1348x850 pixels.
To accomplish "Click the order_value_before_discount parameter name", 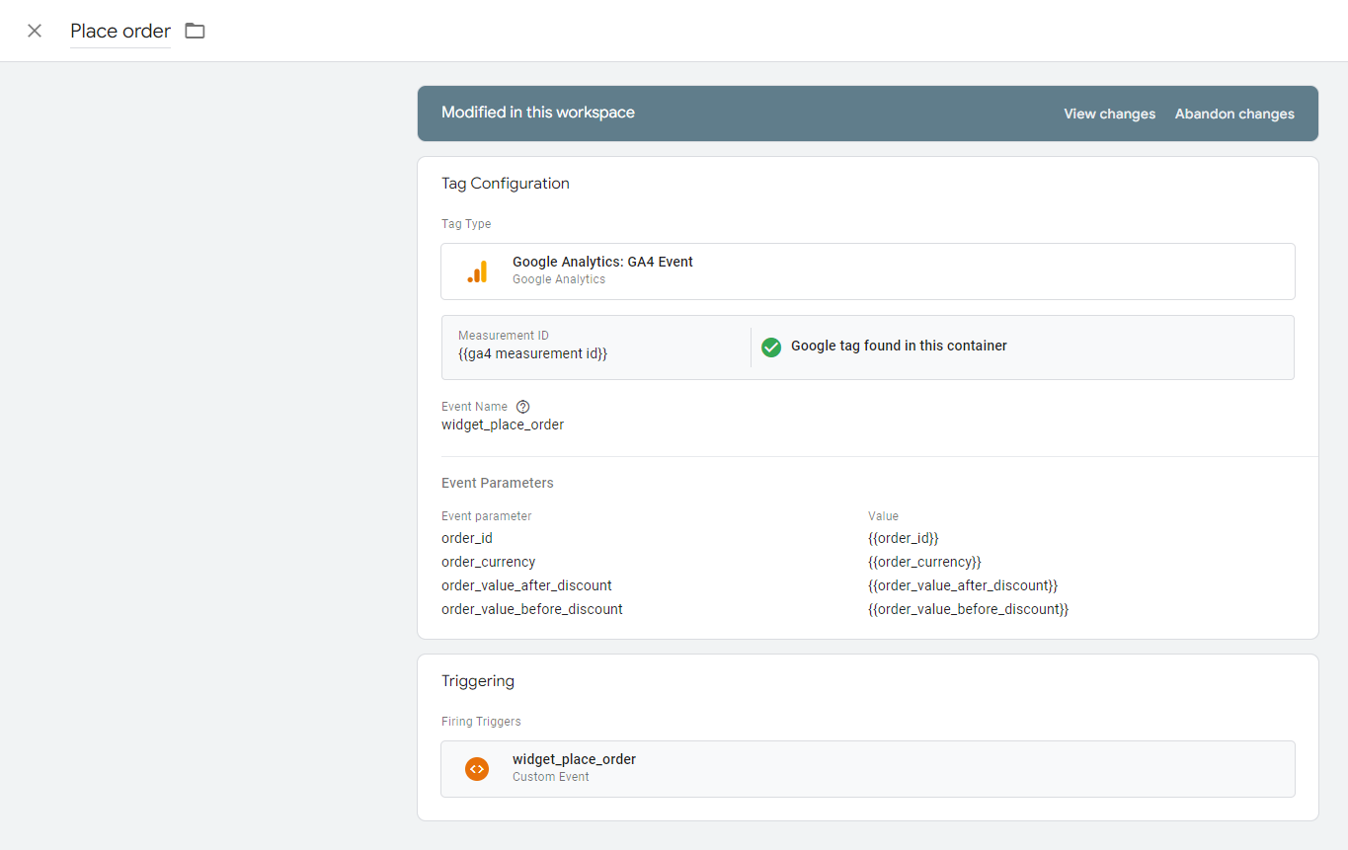I will pyautogui.click(x=532, y=609).
